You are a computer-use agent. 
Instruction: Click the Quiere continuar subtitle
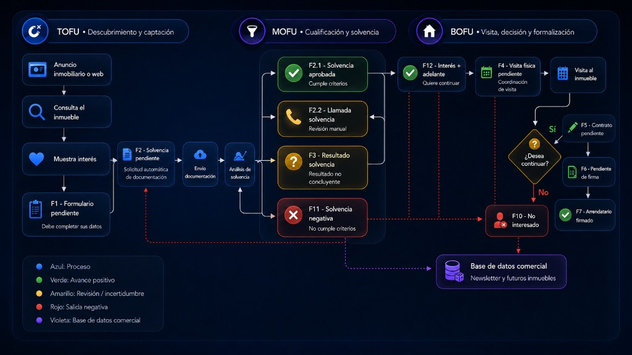coord(441,83)
